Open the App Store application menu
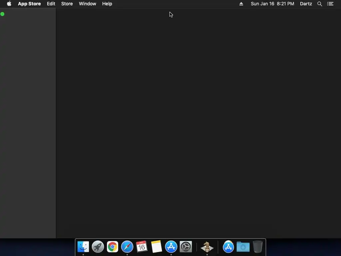 29,4
